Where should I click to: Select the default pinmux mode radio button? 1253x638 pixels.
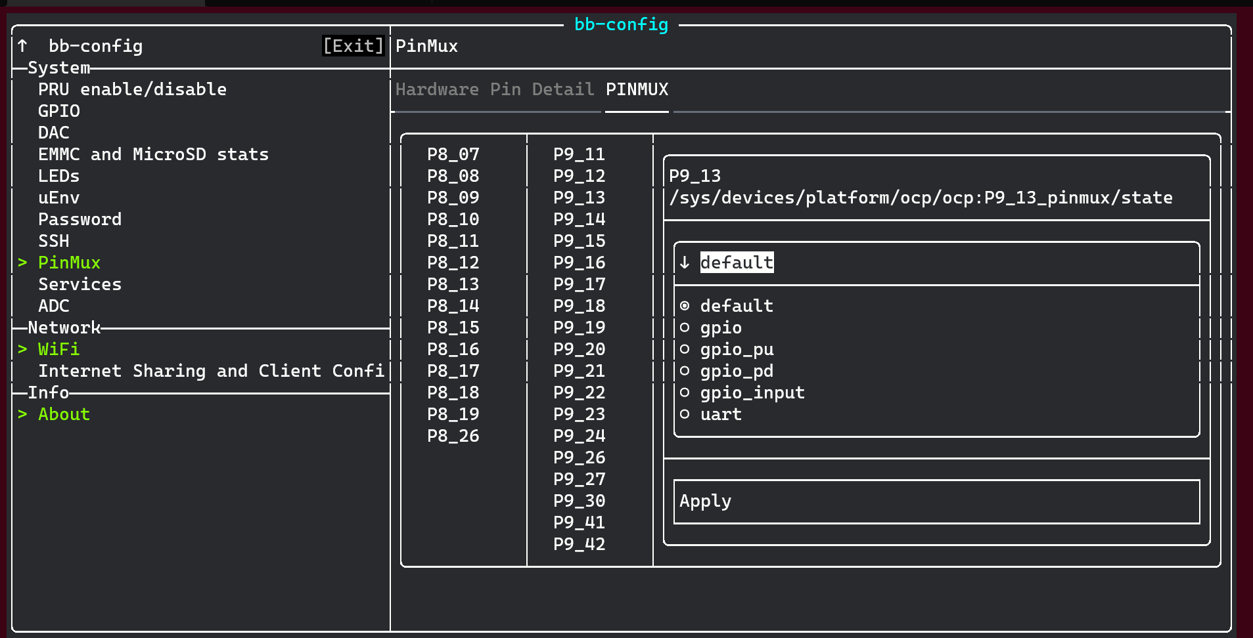click(x=736, y=305)
